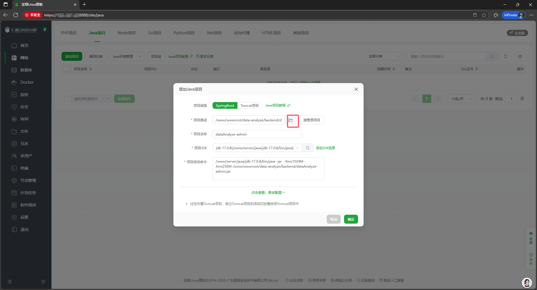Open the 全部分类 category dropdown
The height and width of the screenshot is (290, 537).
385,56
